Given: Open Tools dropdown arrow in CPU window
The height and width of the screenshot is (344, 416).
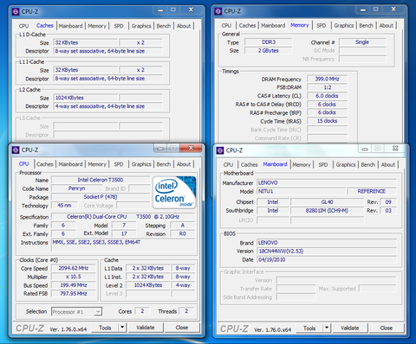Looking at the screenshot, I should pyautogui.click(x=122, y=328).
